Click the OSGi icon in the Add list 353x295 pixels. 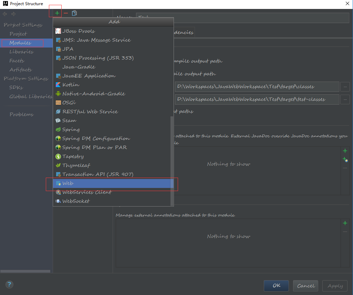[x=58, y=103]
